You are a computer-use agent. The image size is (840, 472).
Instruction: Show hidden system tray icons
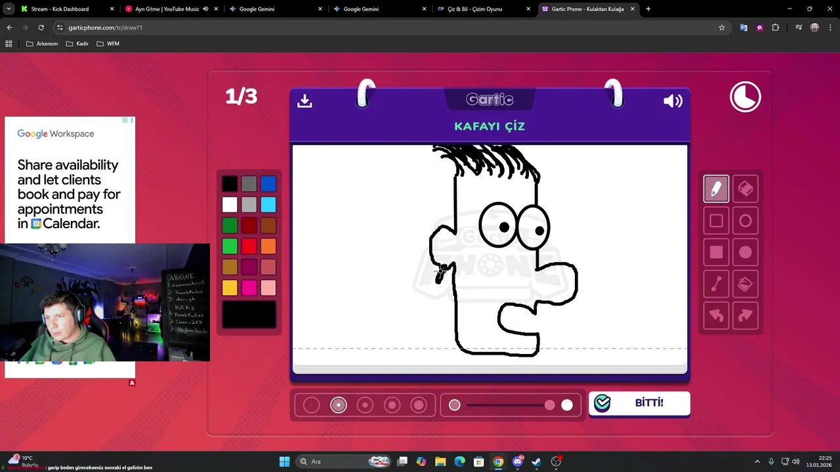757,462
